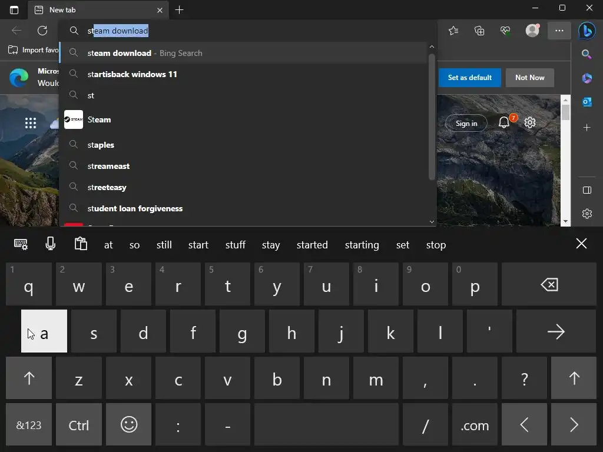Select the 'streameast' suggestion
The height and width of the screenshot is (452, 603).
tap(244, 166)
